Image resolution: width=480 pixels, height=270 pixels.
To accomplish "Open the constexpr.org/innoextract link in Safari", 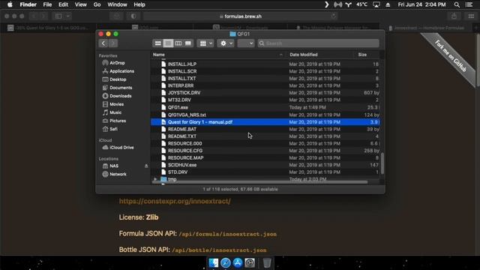I will 175,201.
